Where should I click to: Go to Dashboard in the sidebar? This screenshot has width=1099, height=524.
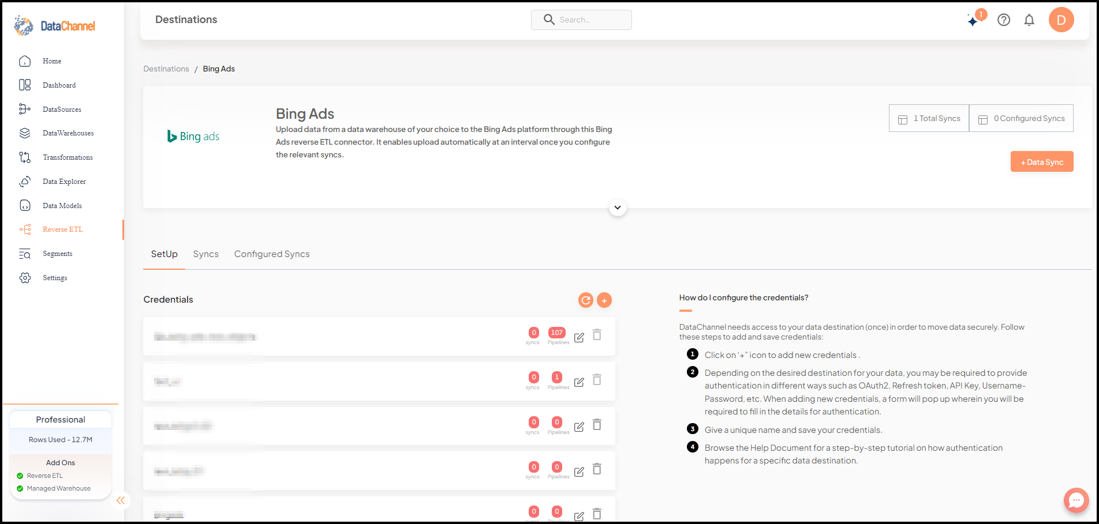[59, 85]
